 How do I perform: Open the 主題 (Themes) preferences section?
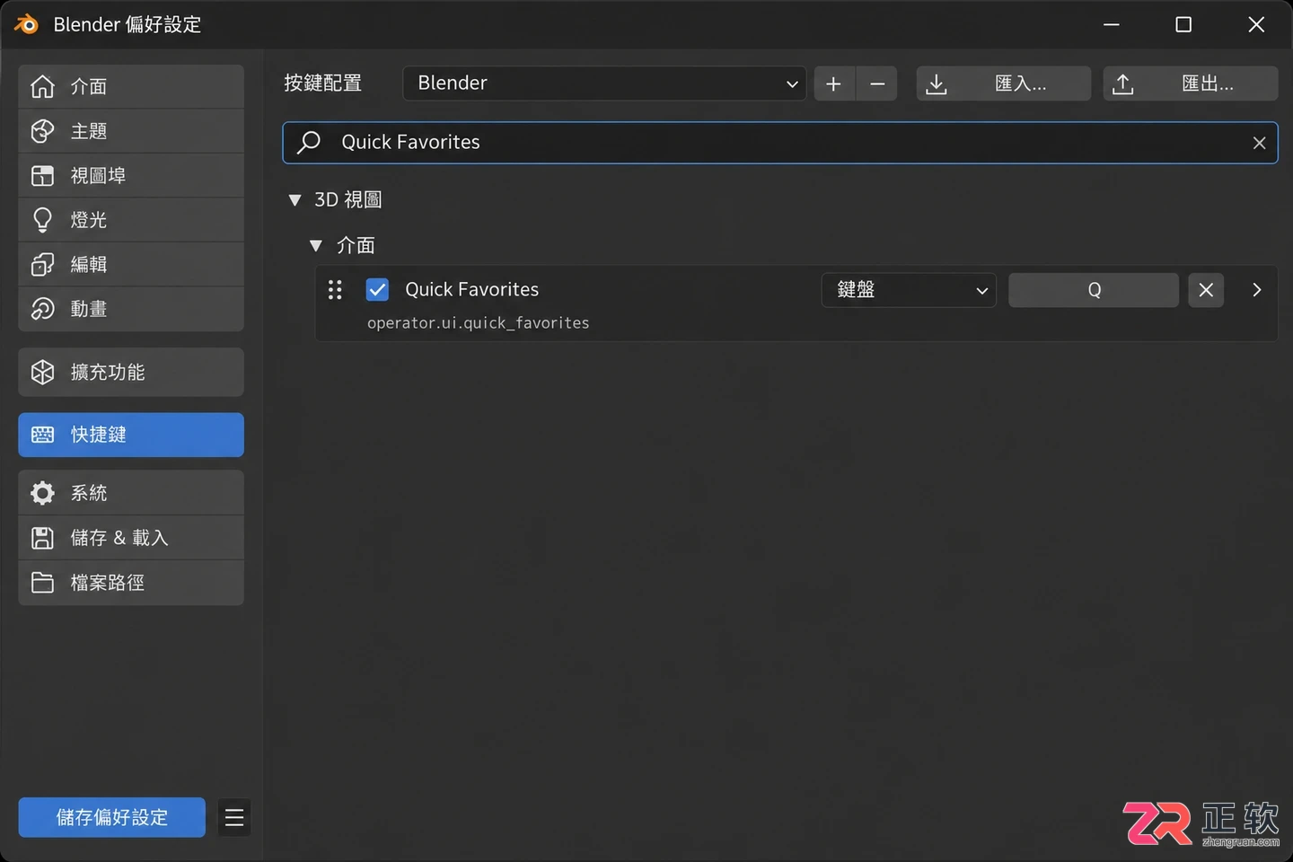(131, 131)
